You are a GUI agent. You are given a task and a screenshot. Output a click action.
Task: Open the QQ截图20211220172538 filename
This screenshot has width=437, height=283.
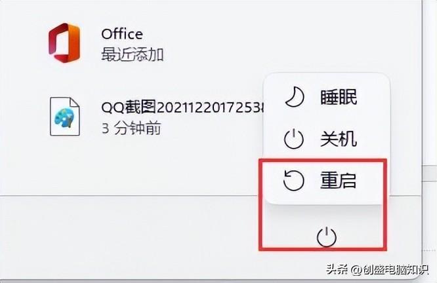coord(182,107)
